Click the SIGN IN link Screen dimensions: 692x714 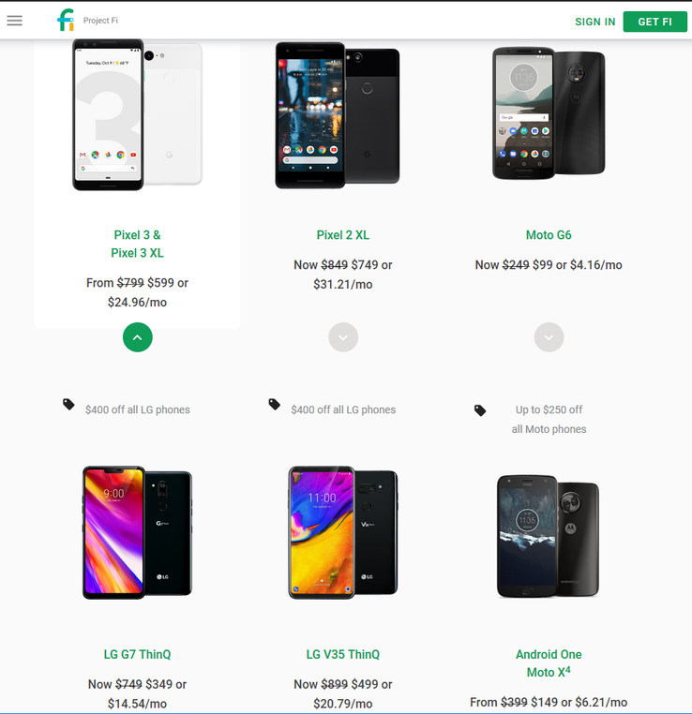click(x=595, y=22)
